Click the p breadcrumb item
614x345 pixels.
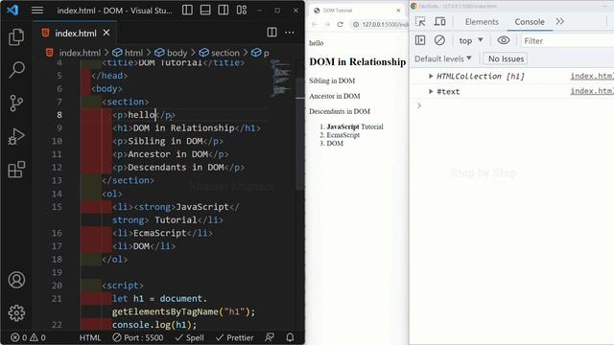(260, 53)
